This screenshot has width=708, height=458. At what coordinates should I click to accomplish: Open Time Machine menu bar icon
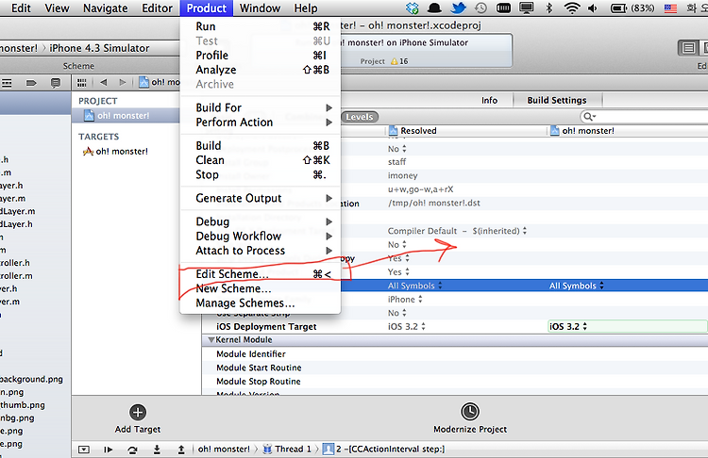click(x=480, y=8)
